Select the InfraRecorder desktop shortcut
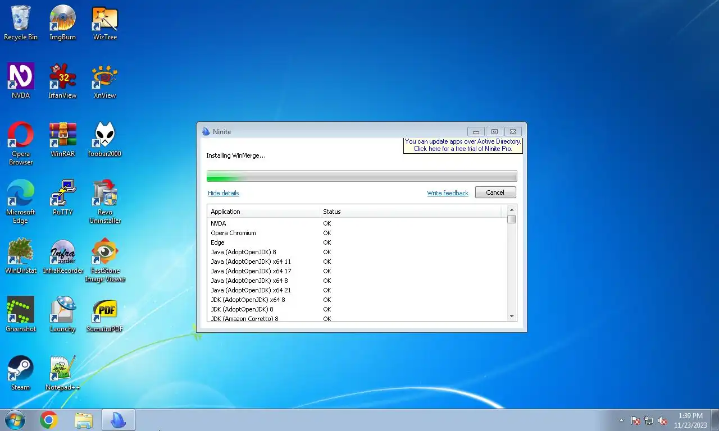 [62, 256]
